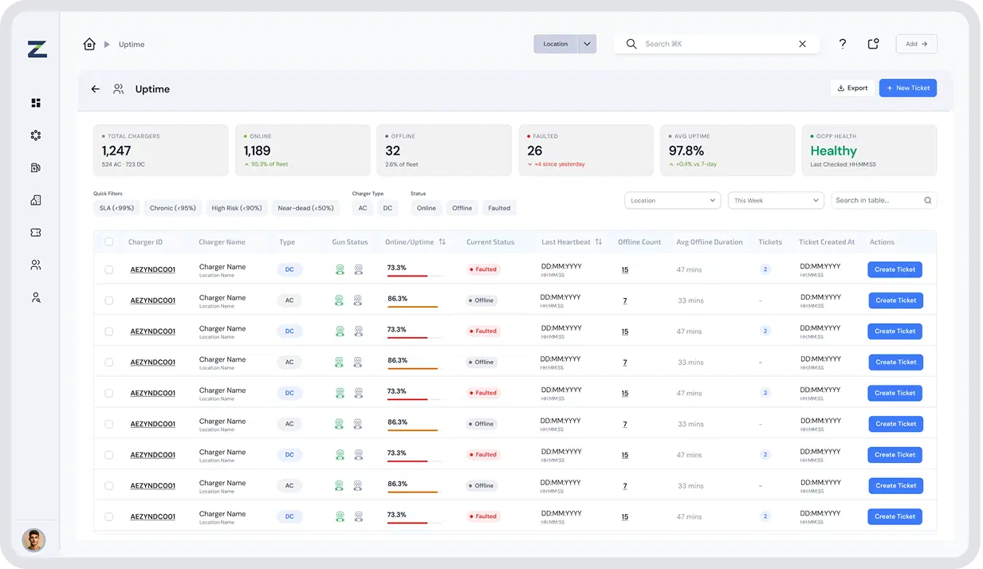Open help question mark icon

point(843,44)
